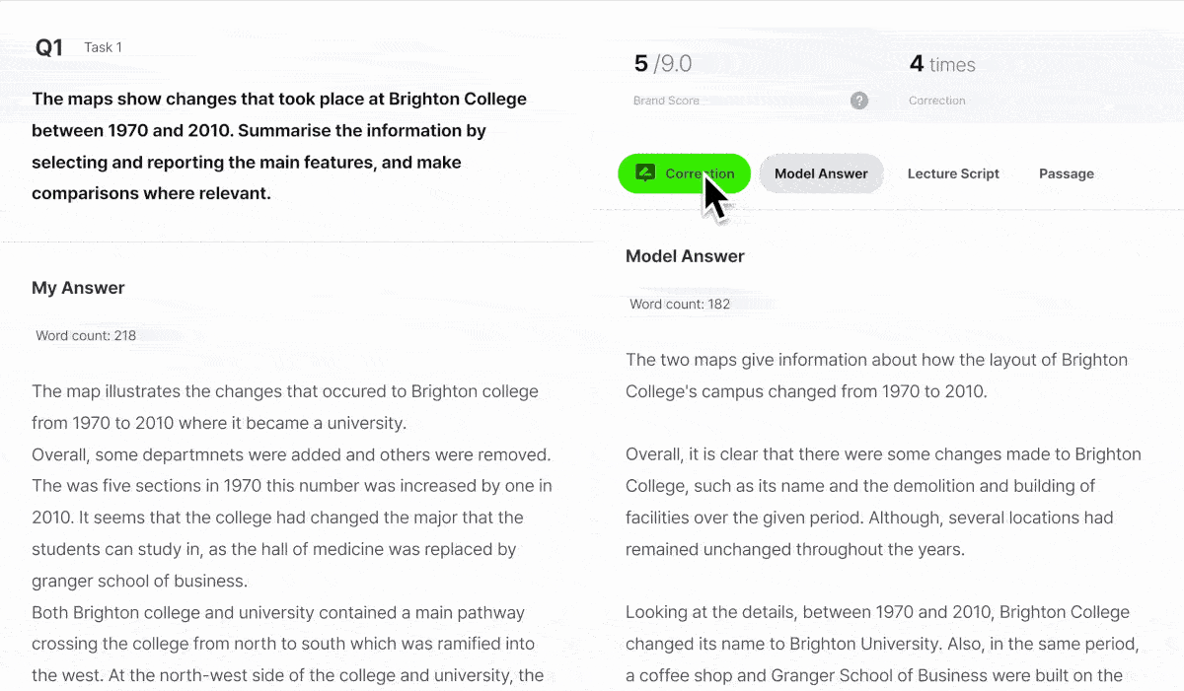Click the Task 1 label
The image size is (1184, 691).
104,47
